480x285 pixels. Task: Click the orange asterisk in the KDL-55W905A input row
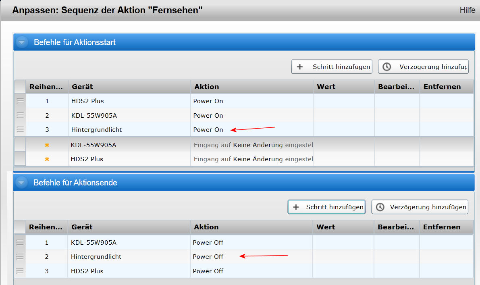click(x=47, y=145)
